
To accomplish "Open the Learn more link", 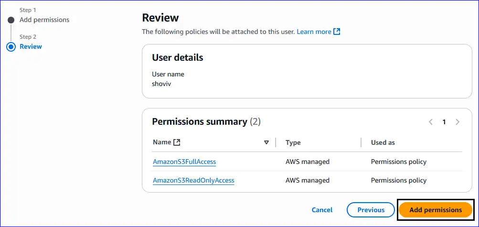I will [314, 32].
